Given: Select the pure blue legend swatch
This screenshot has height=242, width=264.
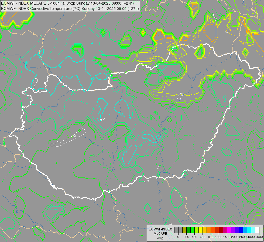Looking at the screenshot, I should click(241, 230).
